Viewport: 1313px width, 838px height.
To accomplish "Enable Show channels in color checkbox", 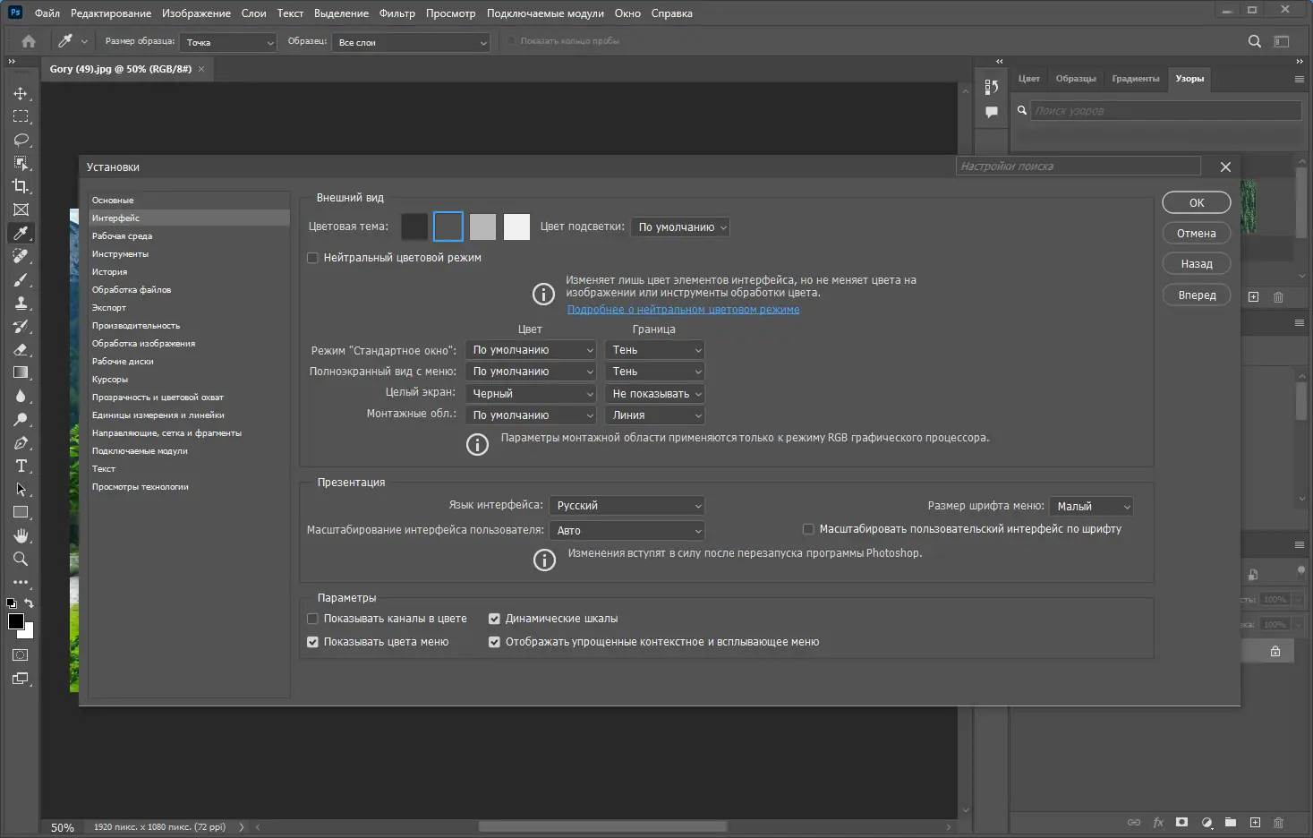I will click(x=312, y=619).
